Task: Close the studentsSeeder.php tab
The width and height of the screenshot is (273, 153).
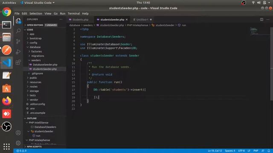Action: click(127, 20)
